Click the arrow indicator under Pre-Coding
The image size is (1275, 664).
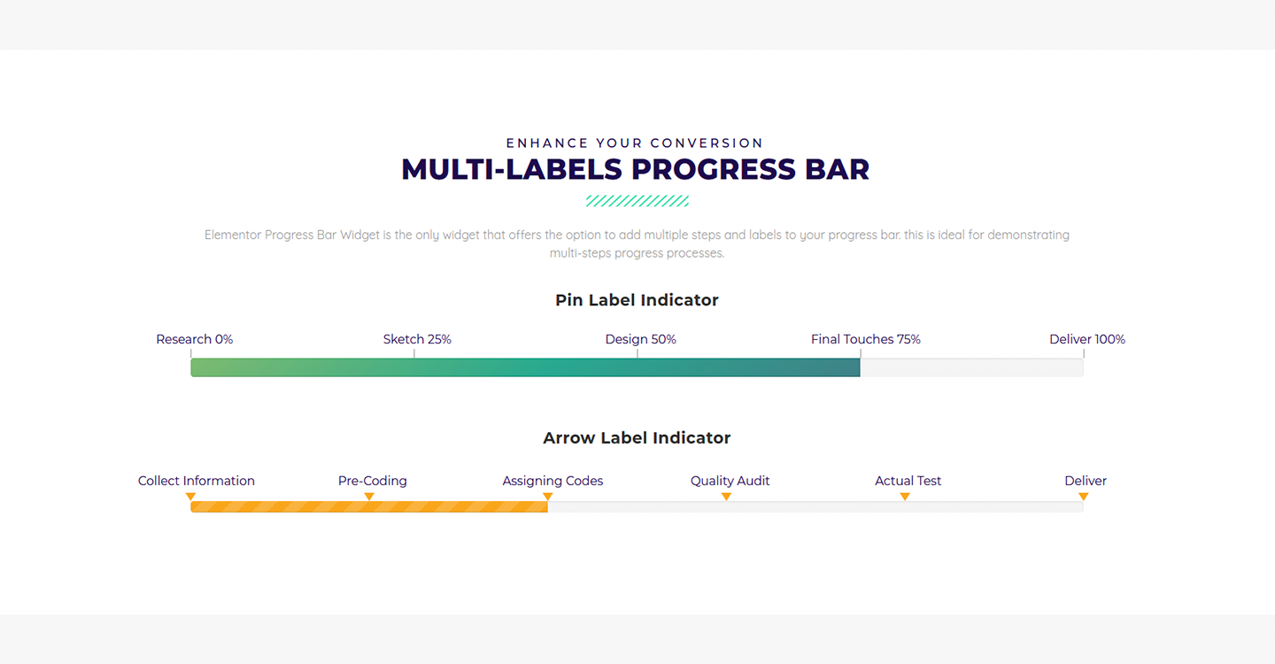[x=369, y=497]
